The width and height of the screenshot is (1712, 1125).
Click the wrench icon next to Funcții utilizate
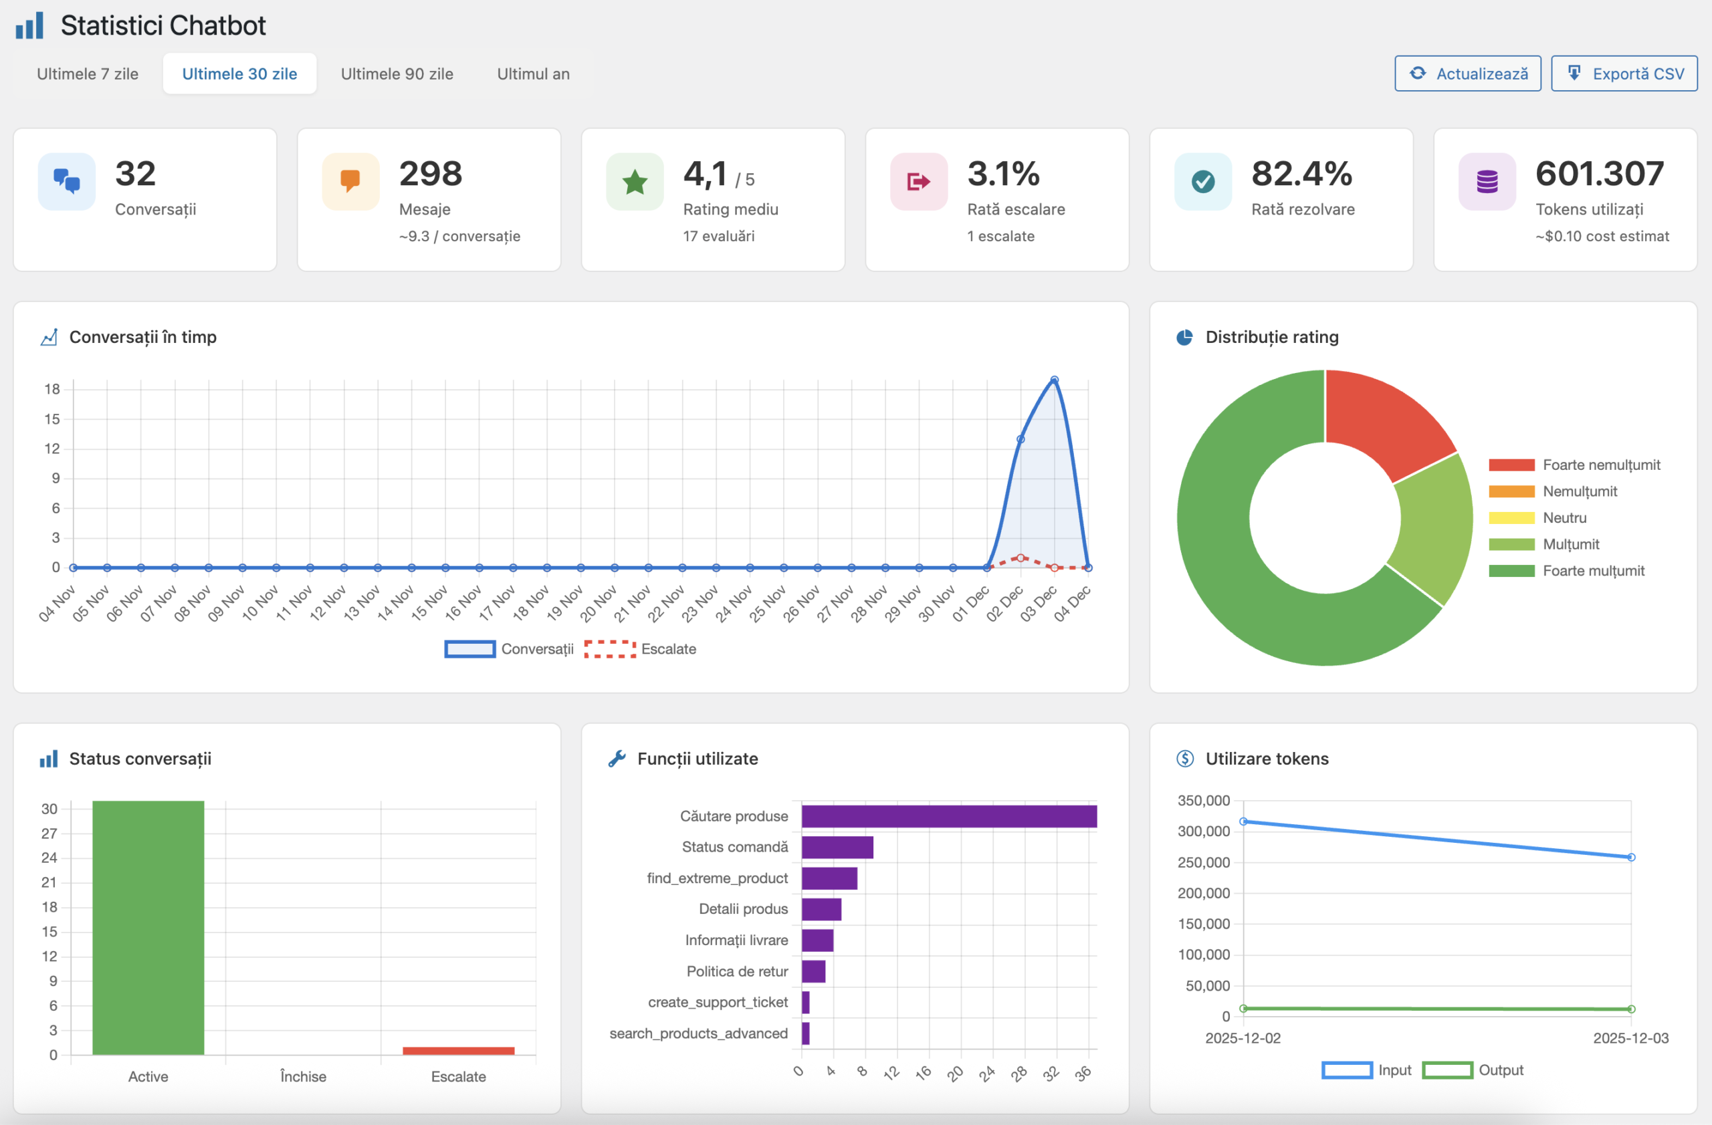617,759
